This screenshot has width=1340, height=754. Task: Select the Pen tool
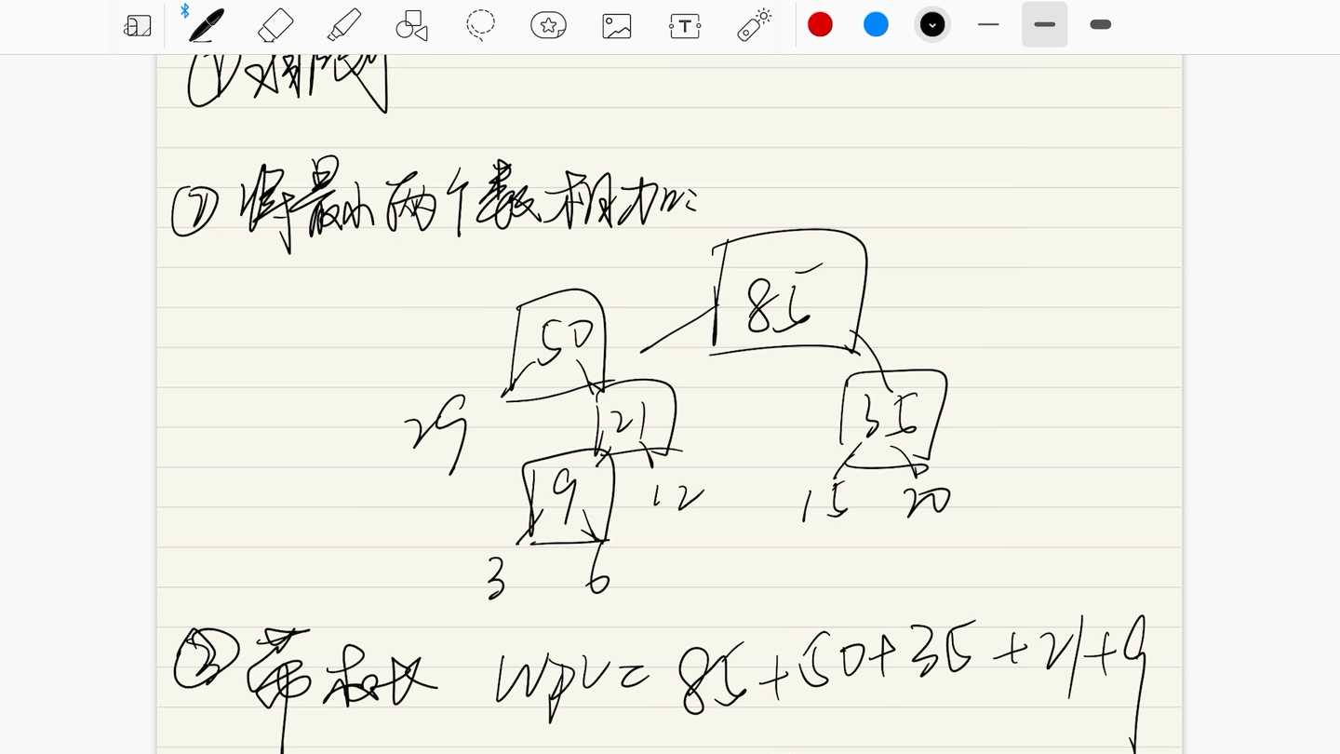click(206, 25)
